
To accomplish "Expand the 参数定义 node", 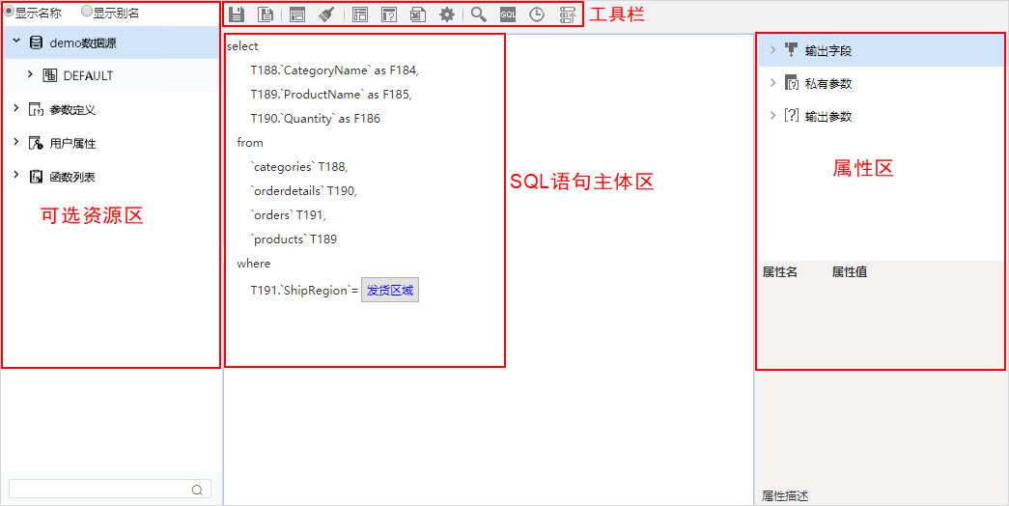I will pos(16,108).
